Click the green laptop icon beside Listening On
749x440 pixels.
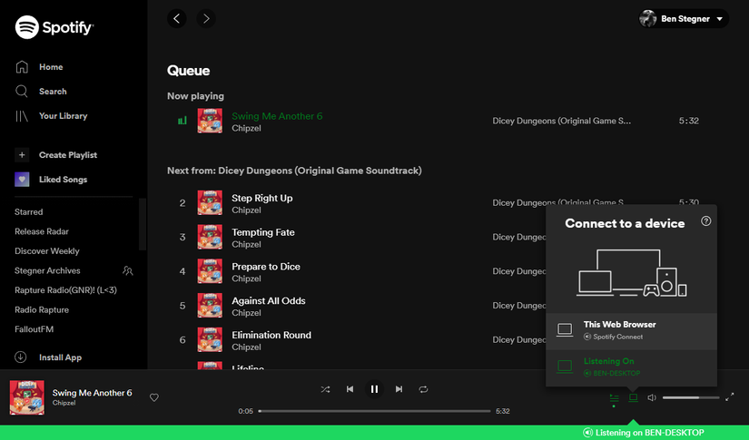pos(565,367)
